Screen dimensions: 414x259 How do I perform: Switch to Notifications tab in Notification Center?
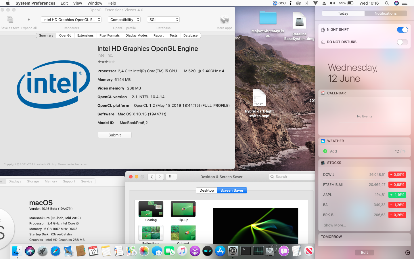[x=386, y=13]
